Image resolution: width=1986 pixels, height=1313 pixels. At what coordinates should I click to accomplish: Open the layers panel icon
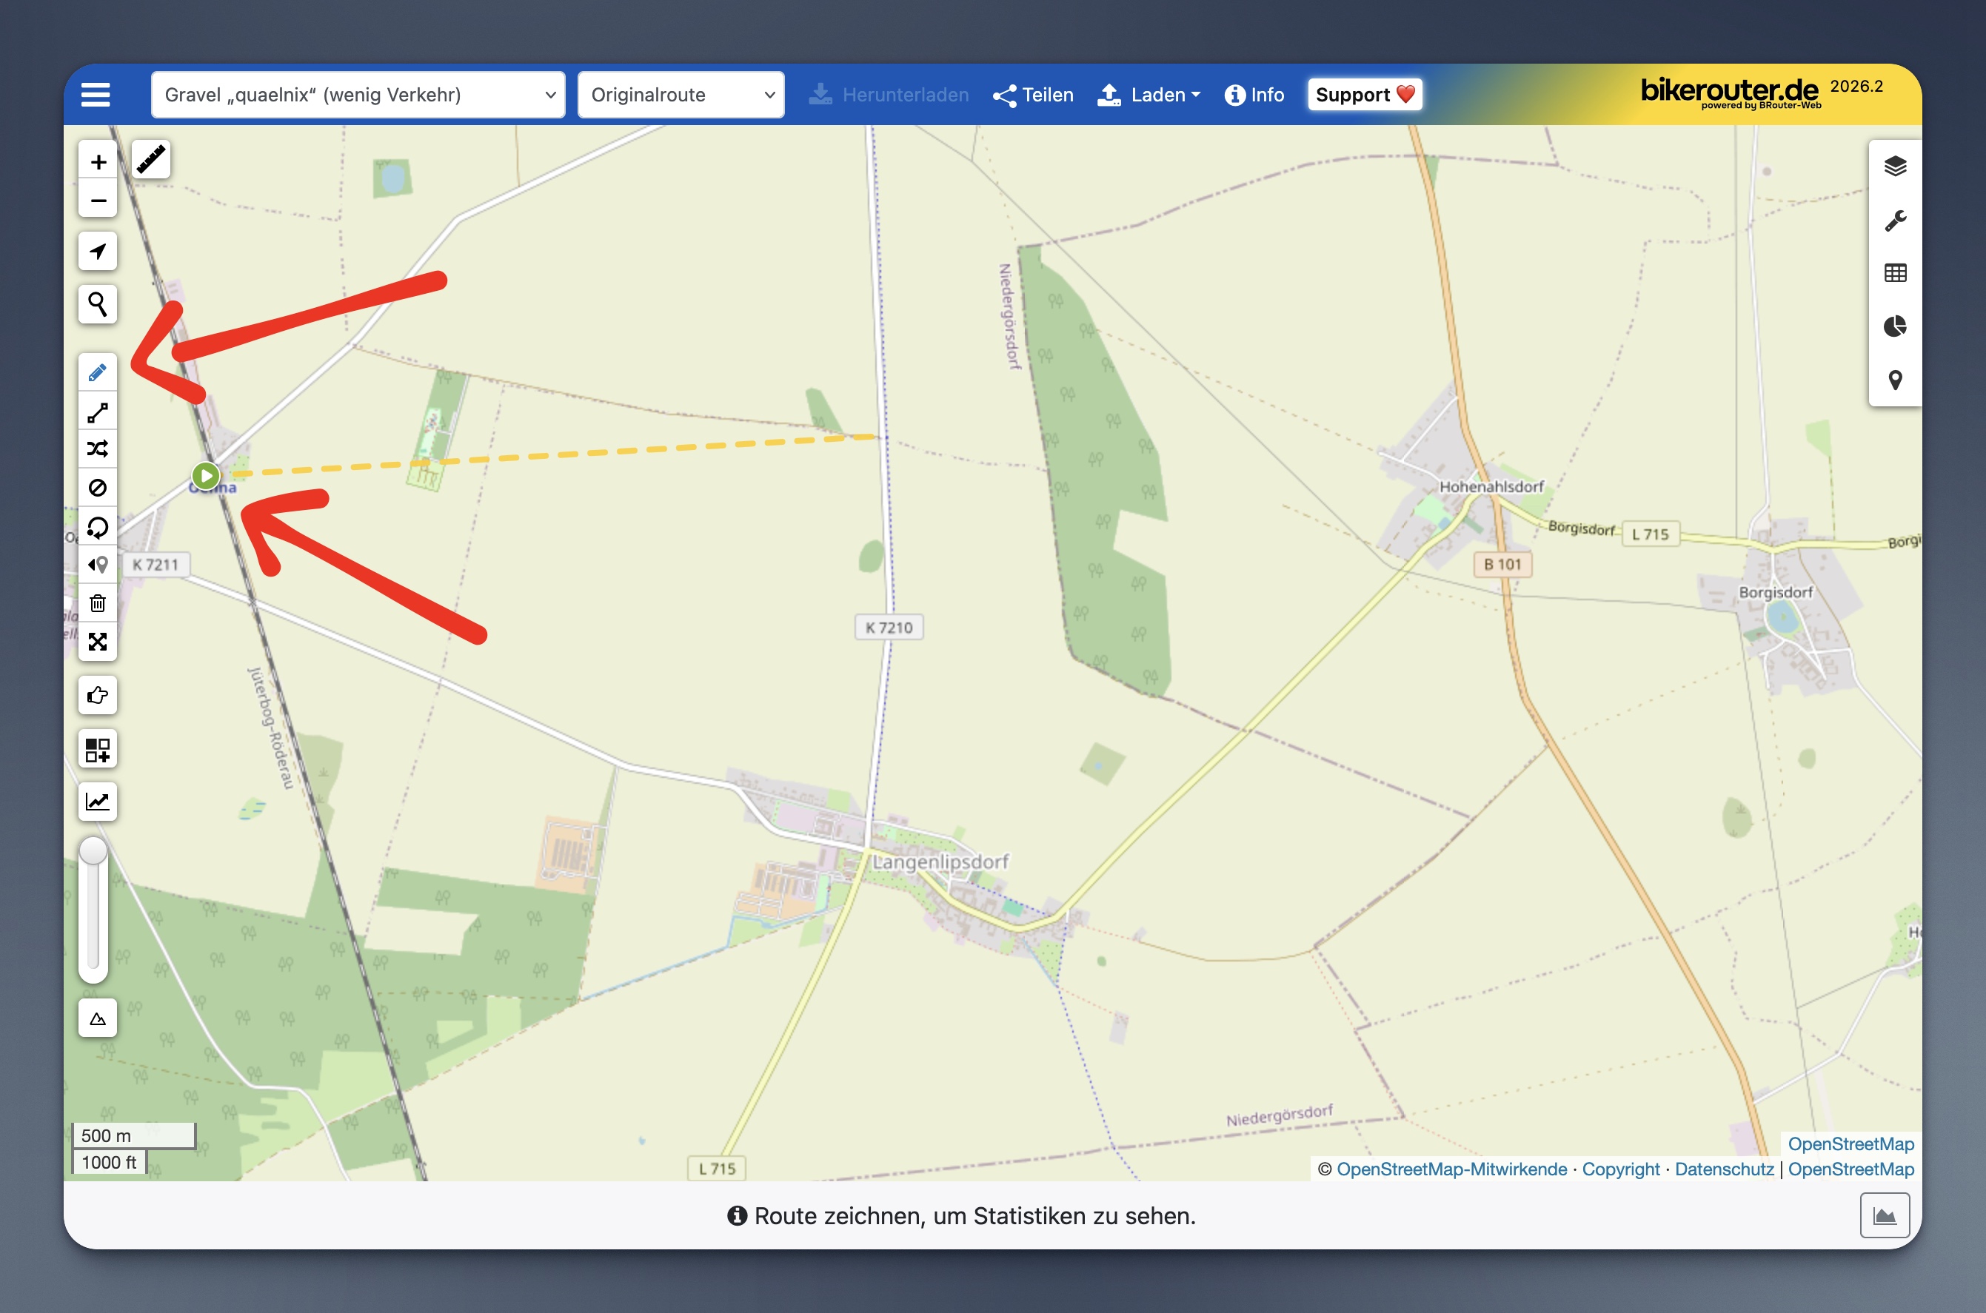point(1895,166)
